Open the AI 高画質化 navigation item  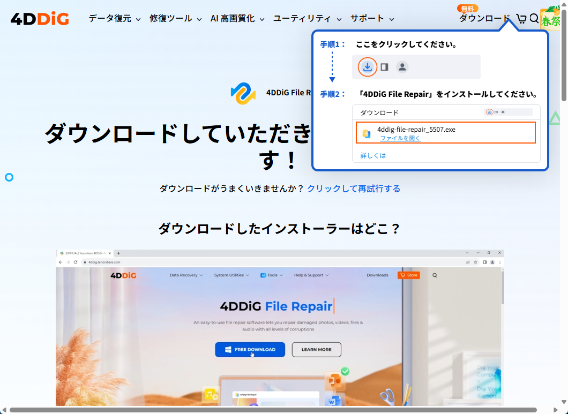(233, 18)
